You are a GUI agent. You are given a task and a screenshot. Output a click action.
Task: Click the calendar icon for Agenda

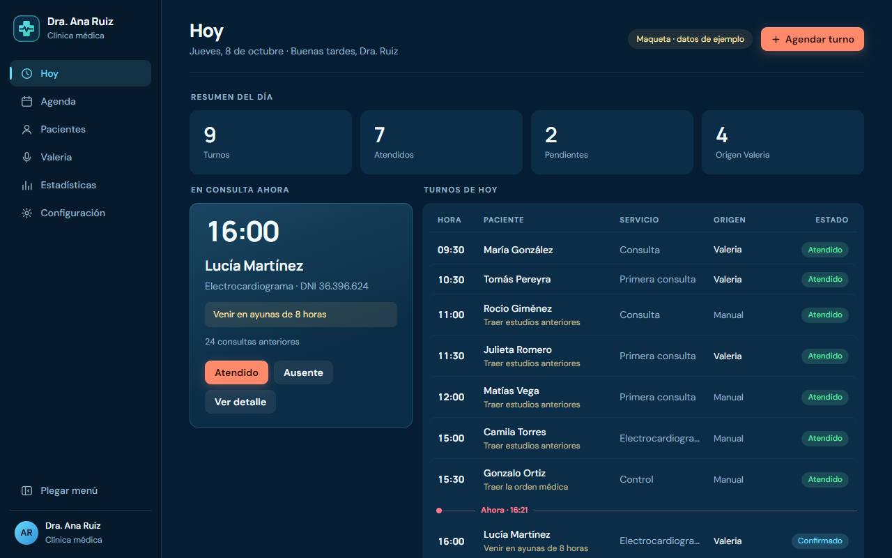coord(26,101)
